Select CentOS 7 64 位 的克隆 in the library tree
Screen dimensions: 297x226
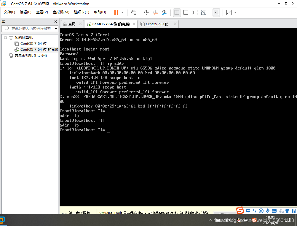[39, 50]
